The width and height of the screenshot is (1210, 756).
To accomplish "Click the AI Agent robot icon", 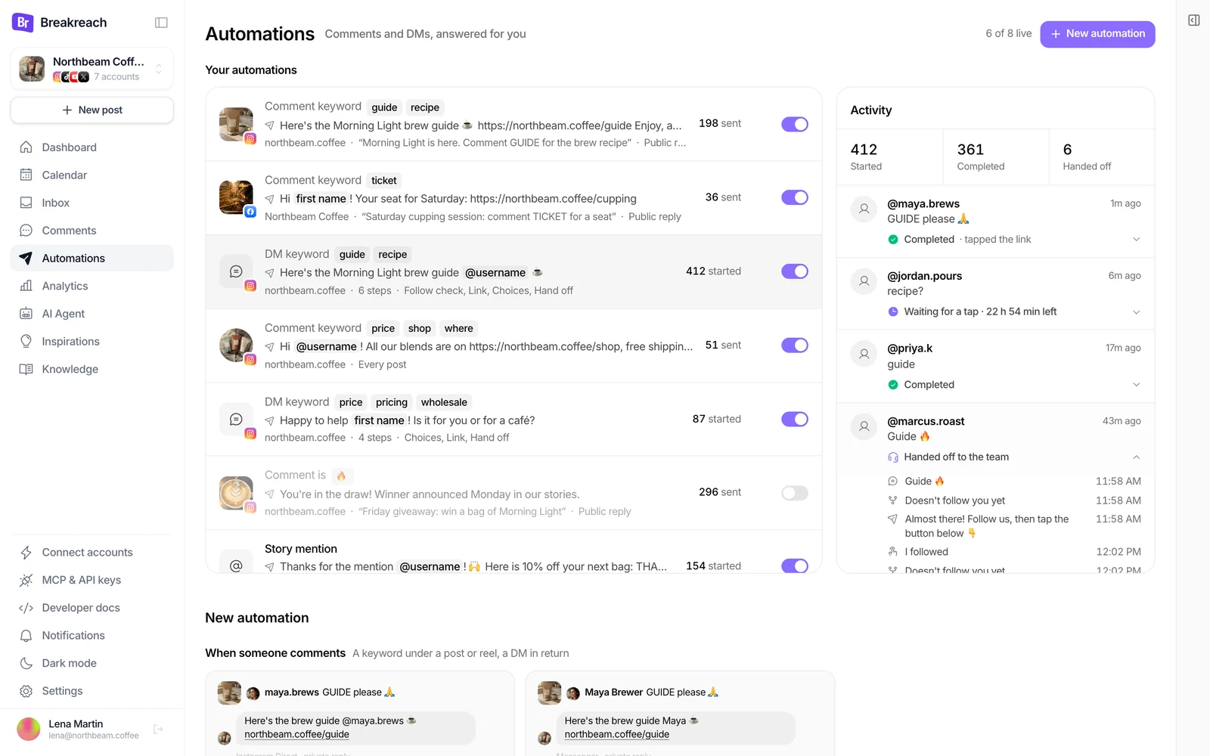I will 26,314.
